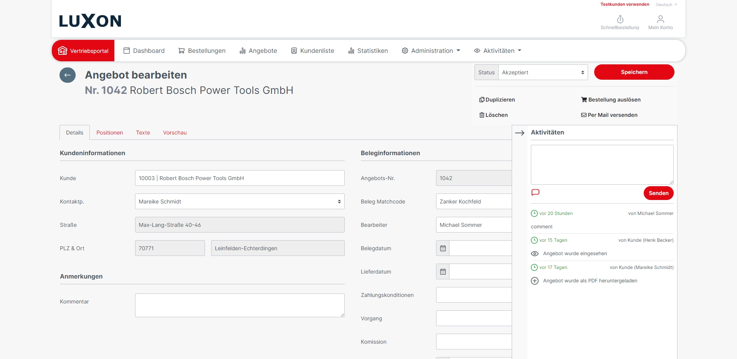Click the back arrow button
Image resolution: width=737 pixels, height=359 pixels.
68,75
